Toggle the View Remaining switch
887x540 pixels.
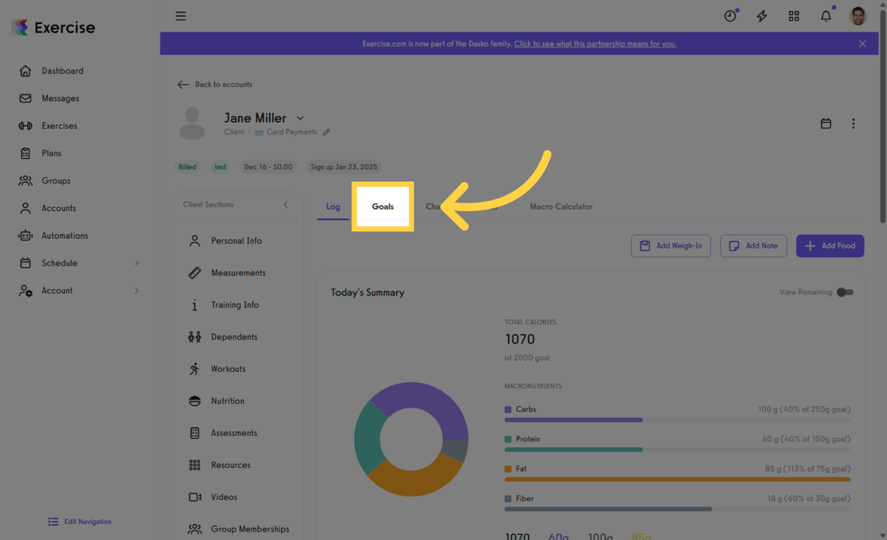coord(845,292)
